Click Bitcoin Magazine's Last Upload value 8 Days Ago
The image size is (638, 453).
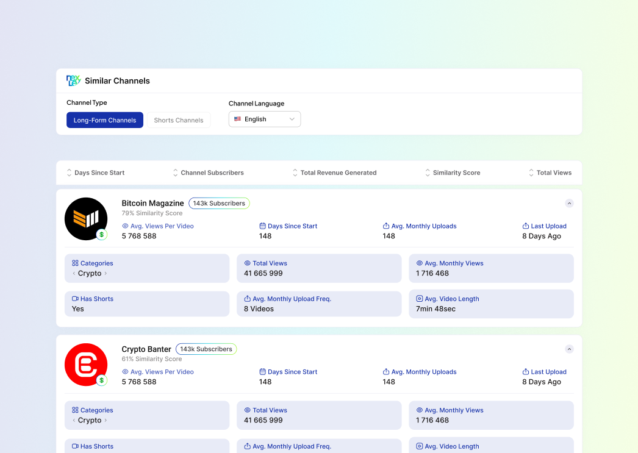click(542, 237)
